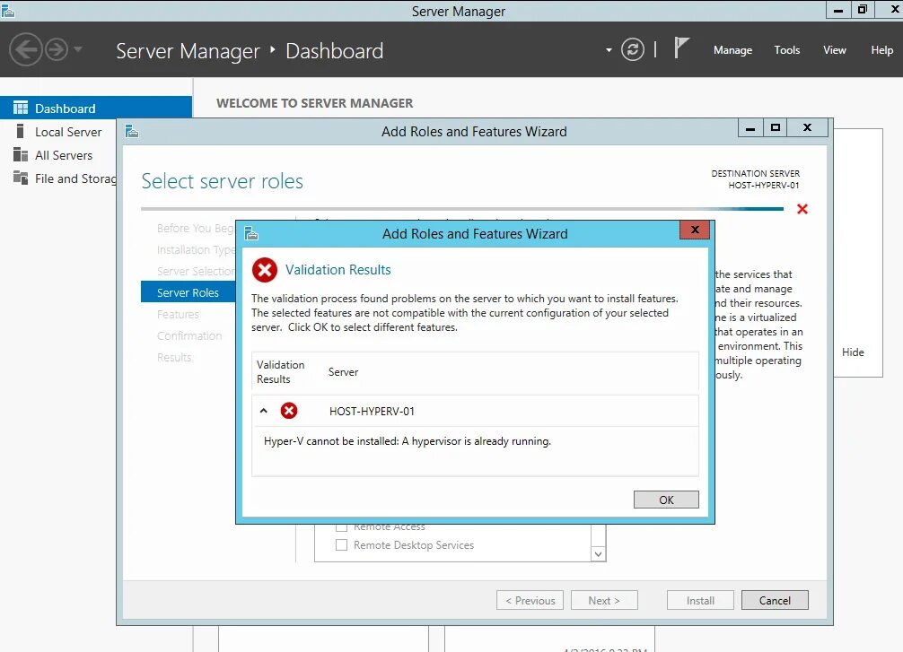
Task: Click the Validation dialog title bar icon
Action: (x=251, y=234)
